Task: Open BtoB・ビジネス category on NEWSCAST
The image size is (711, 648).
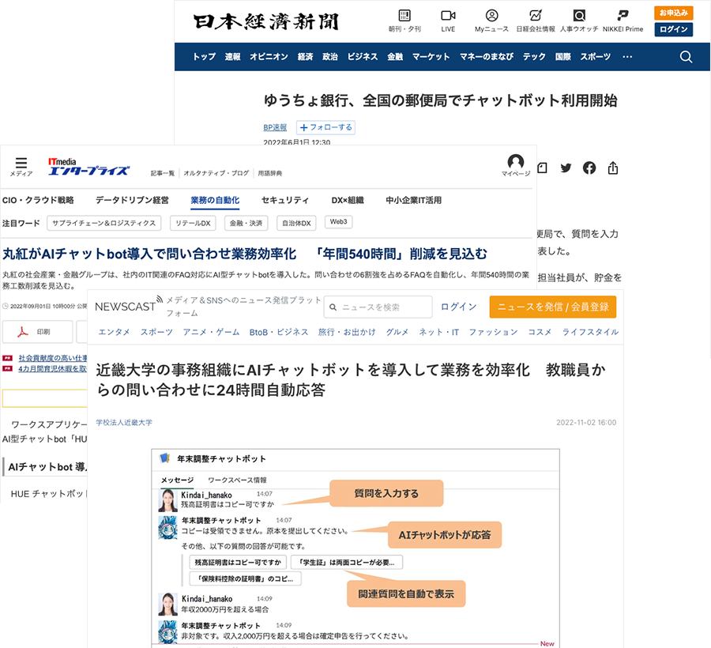Action: click(279, 332)
